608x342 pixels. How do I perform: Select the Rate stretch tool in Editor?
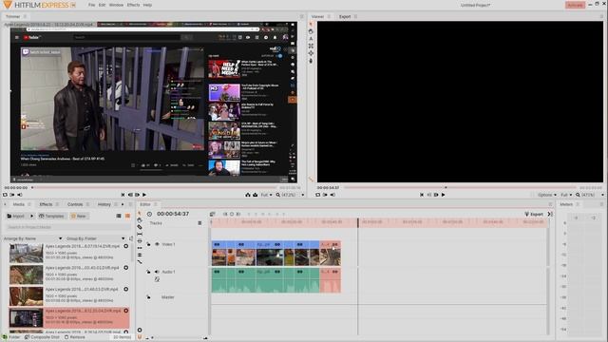(x=140, y=262)
